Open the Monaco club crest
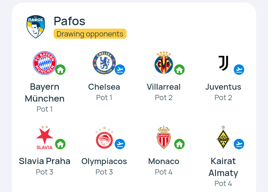Viewport: 268px width, 192px height. (x=164, y=137)
